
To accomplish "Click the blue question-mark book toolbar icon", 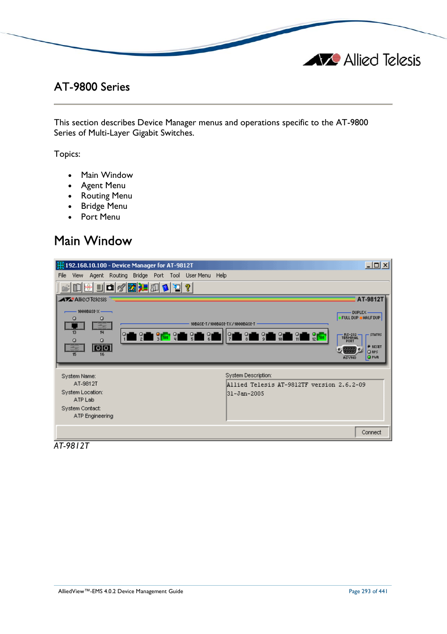I will pyautogui.click(x=165, y=288).
